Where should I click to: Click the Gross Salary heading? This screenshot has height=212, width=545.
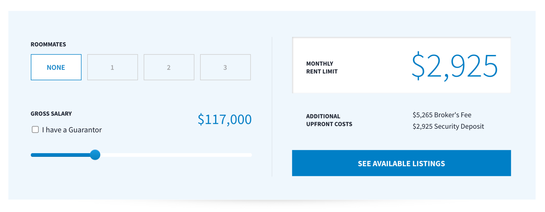coord(51,114)
